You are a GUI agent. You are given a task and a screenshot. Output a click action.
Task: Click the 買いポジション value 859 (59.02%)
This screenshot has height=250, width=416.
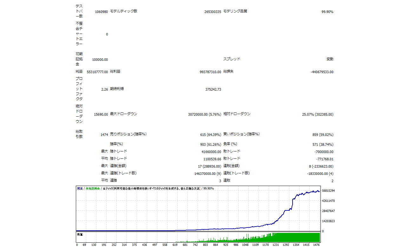(323, 135)
